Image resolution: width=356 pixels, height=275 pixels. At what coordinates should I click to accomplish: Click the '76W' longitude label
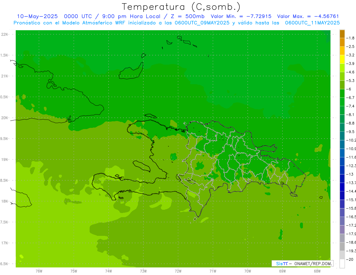click(39, 271)
